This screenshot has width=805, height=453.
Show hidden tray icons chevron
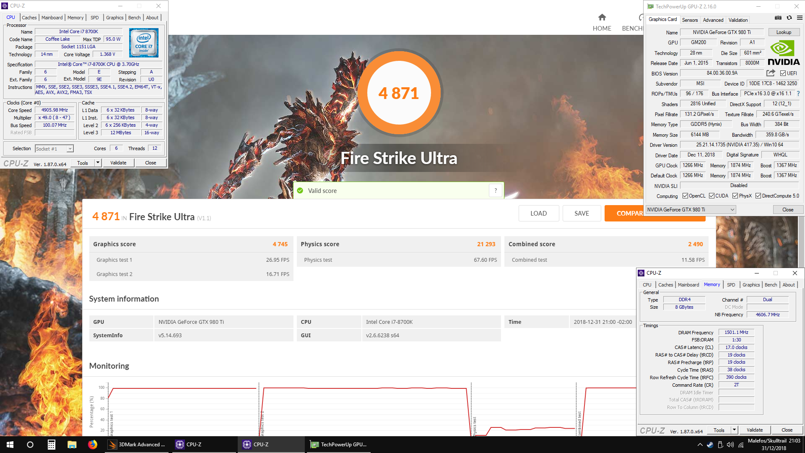click(x=700, y=445)
